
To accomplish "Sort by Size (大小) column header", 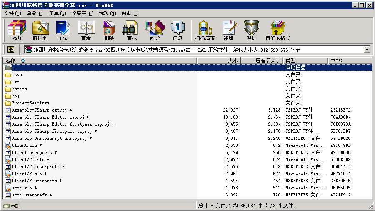I will [233, 61].
